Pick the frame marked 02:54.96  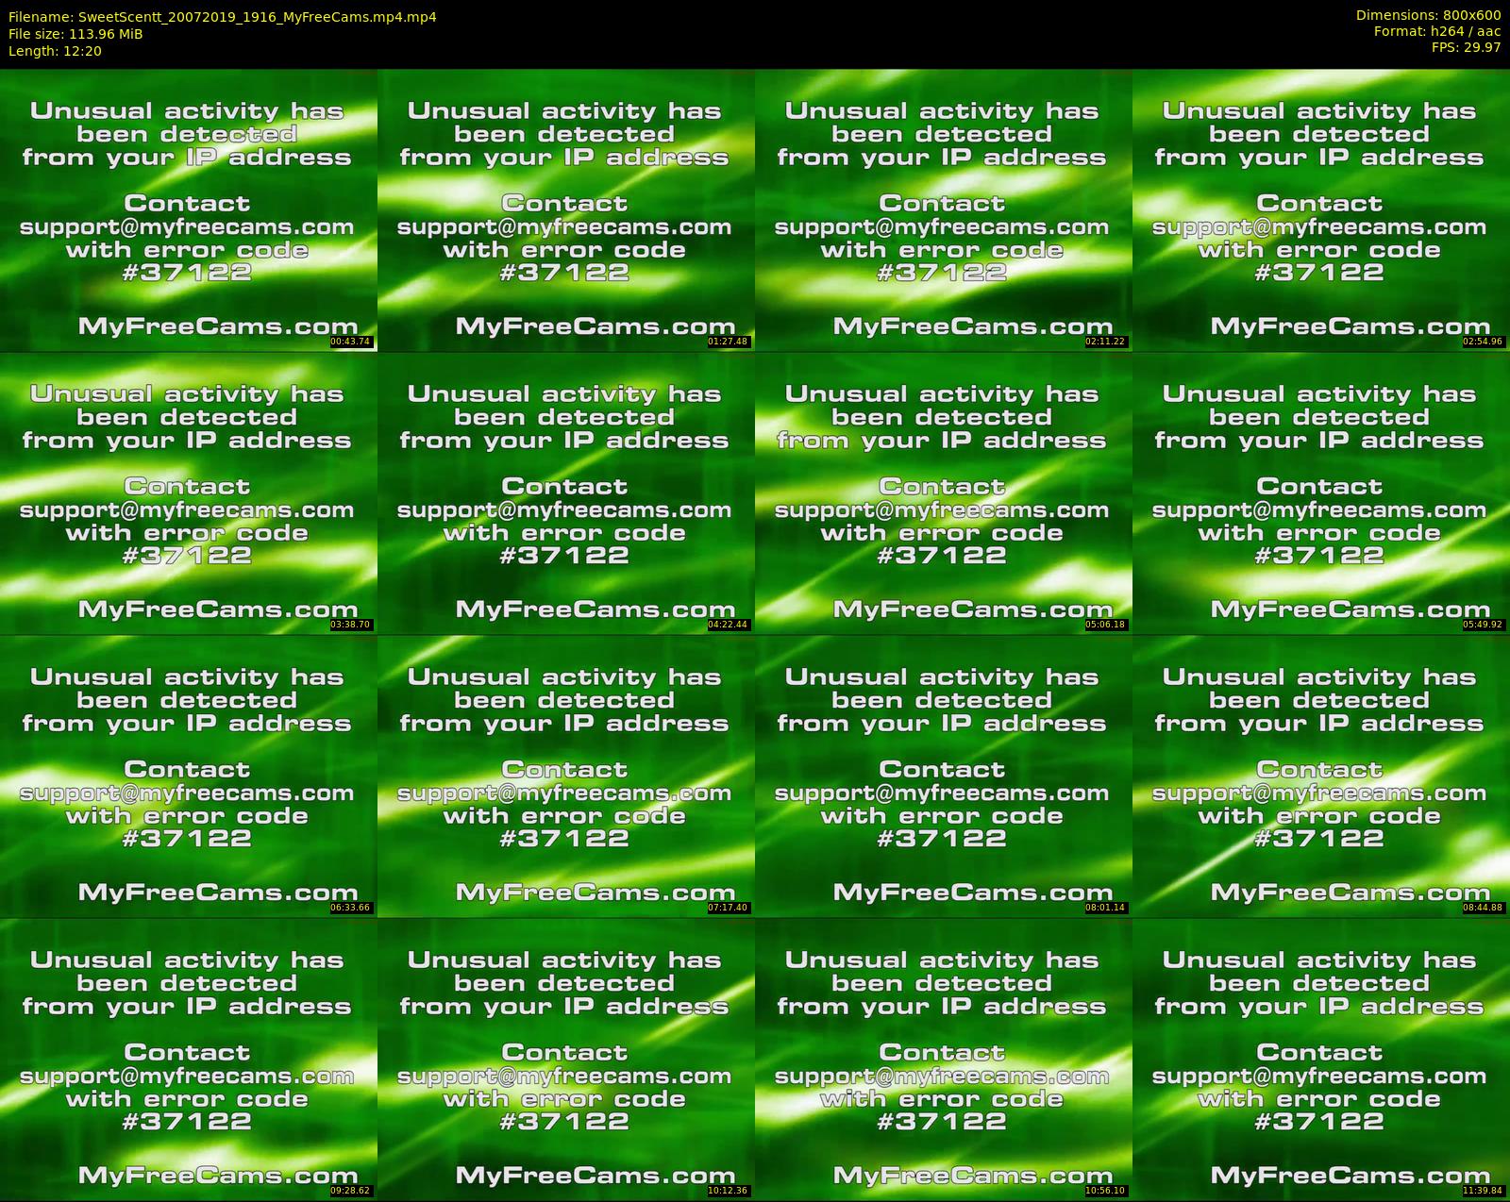click(x=1321, y=210)
